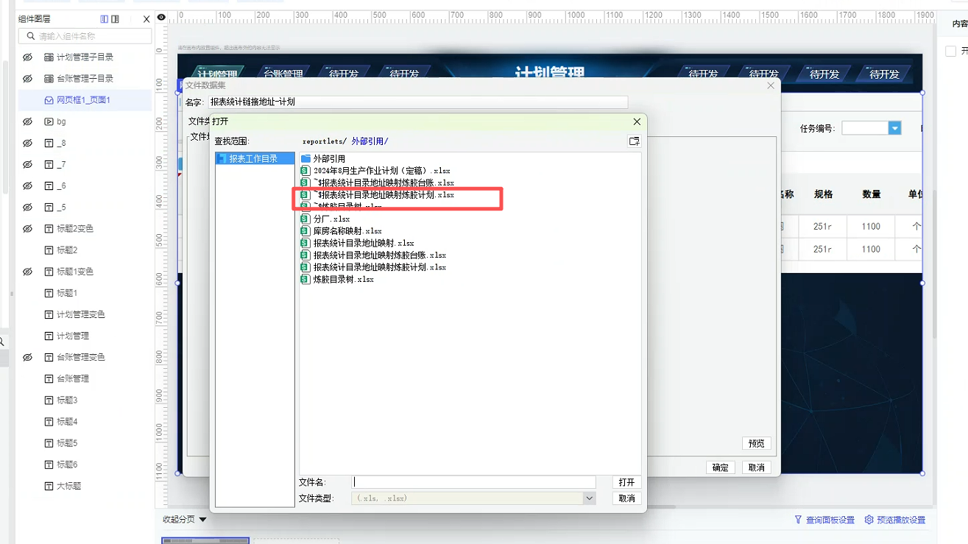Select 库房名称映射.xlsx in file list

point(347,231)
